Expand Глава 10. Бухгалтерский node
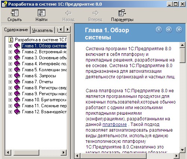Screen dimensions: 187x159 tap(10, 100)
